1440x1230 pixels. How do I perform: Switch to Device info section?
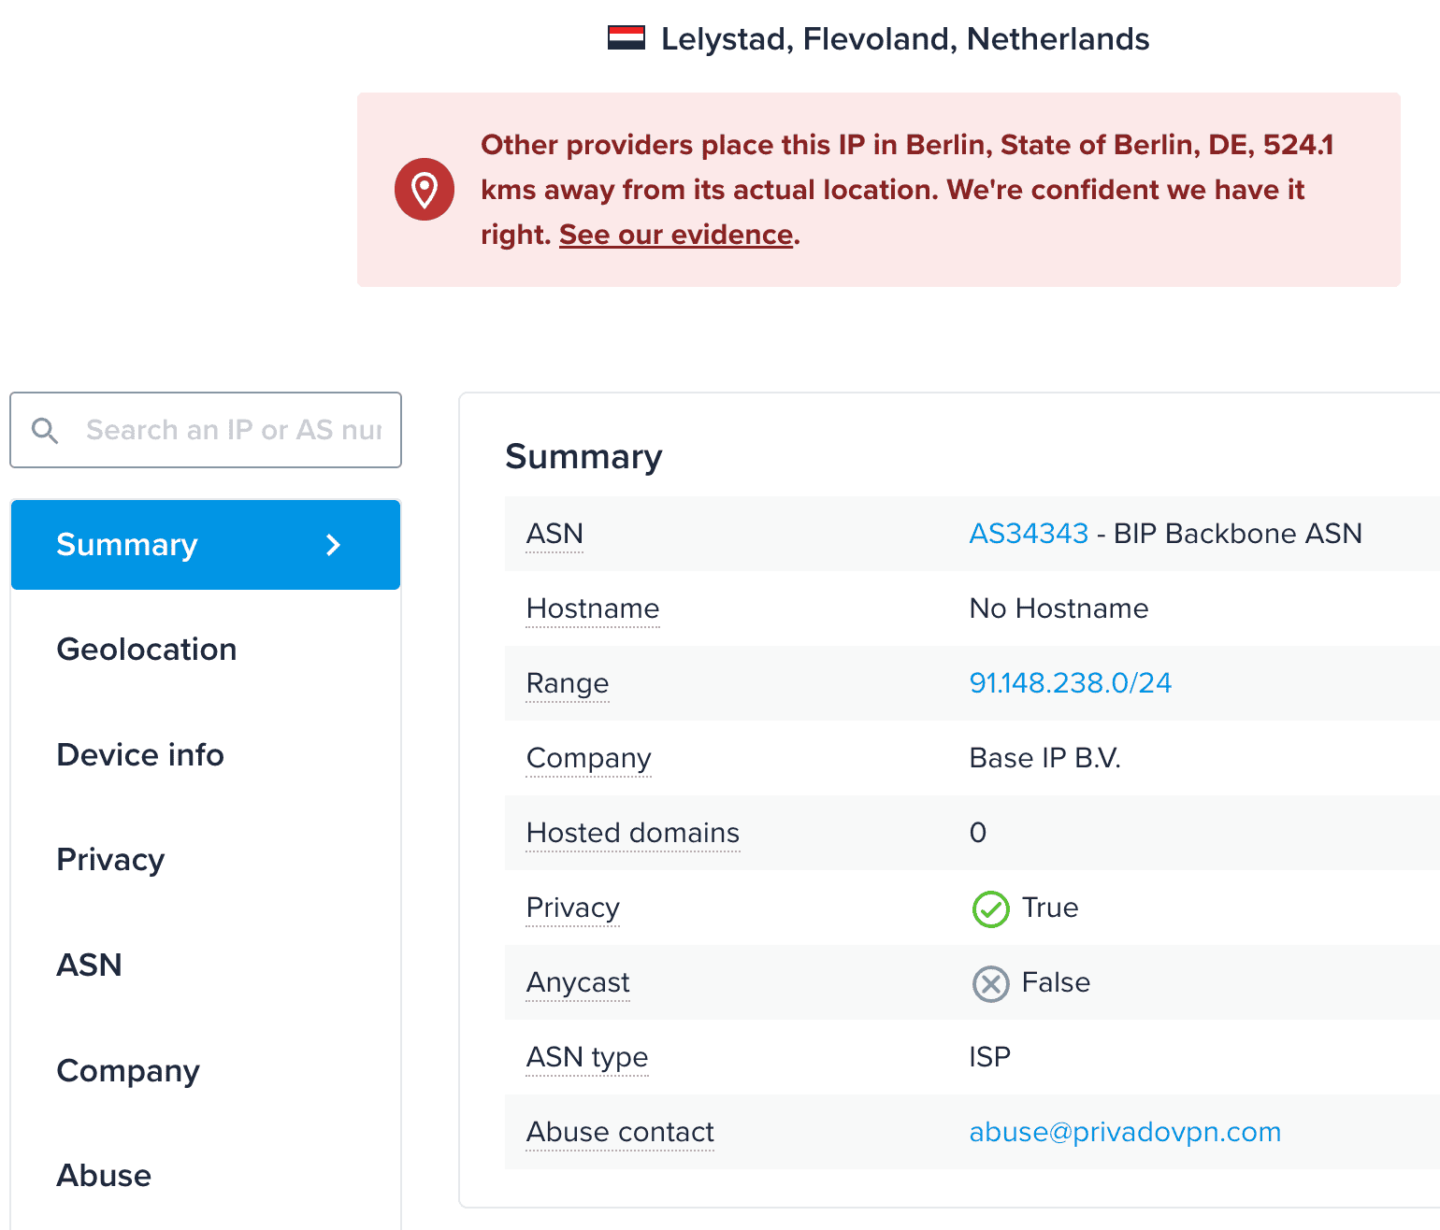click(x=140, y=754)
